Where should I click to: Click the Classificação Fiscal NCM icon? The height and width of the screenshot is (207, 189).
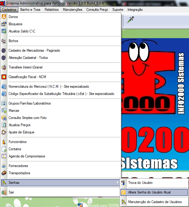click(x=4, y=77)
